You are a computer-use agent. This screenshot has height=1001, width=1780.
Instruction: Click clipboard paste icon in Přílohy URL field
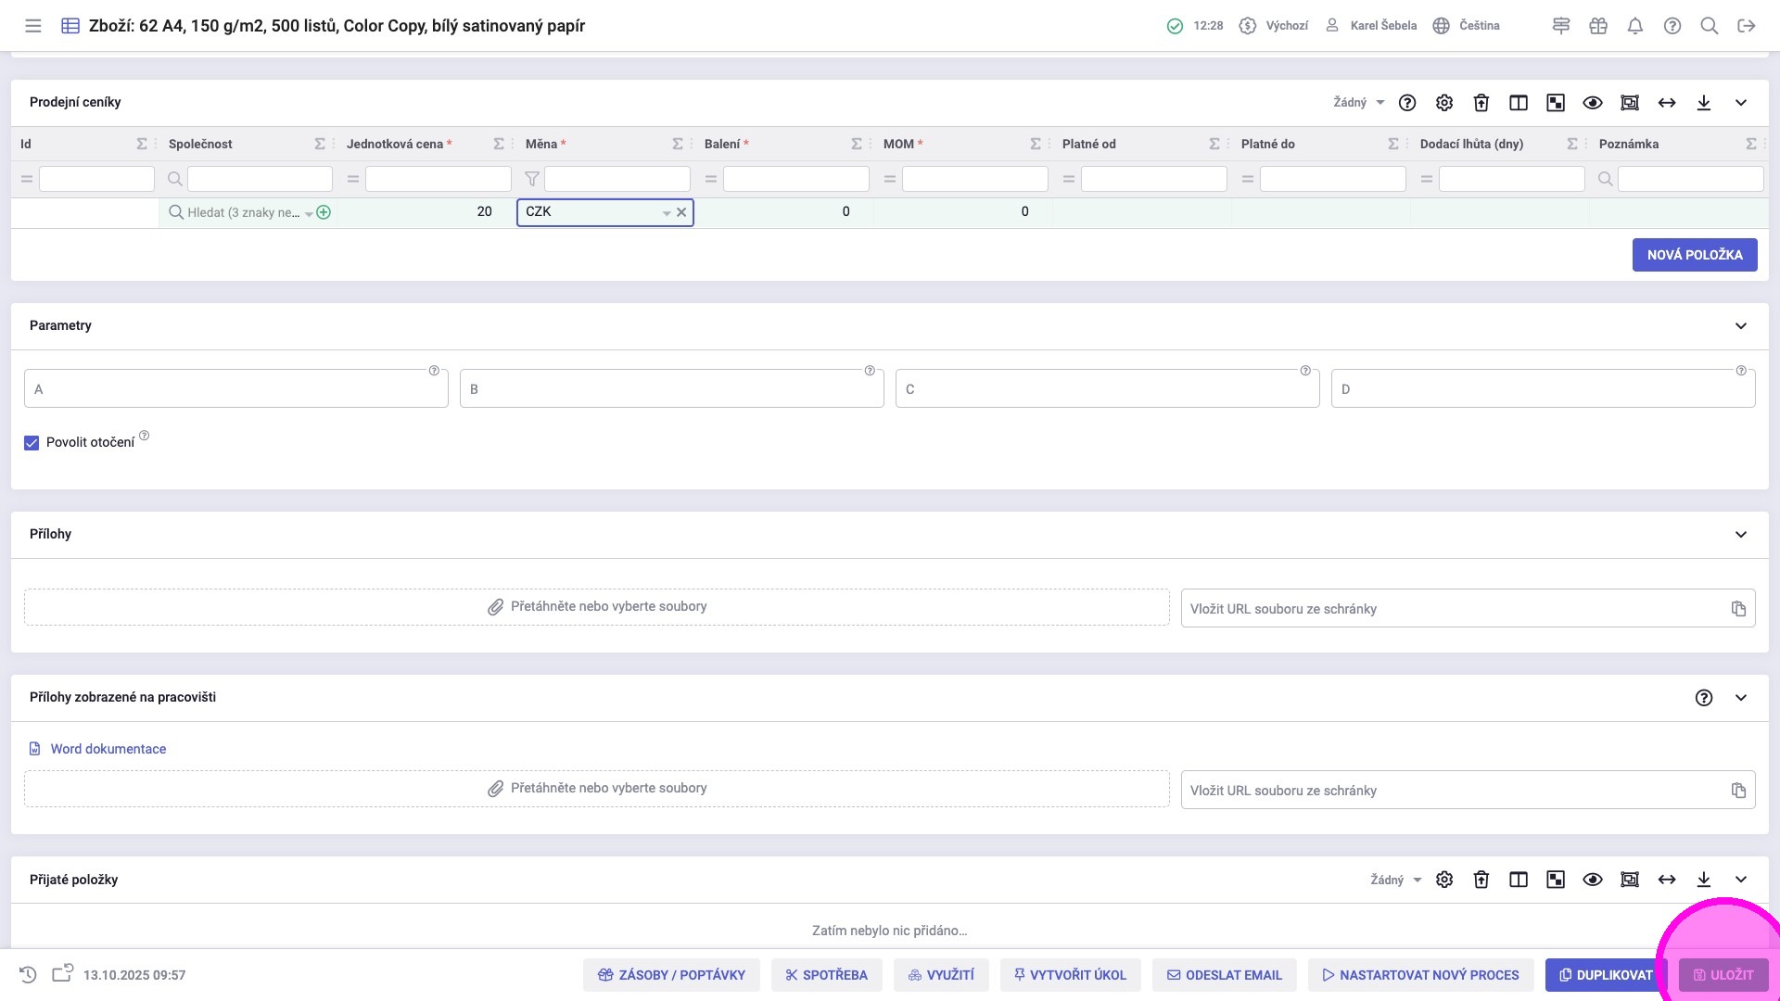(x=1738, y=609)
